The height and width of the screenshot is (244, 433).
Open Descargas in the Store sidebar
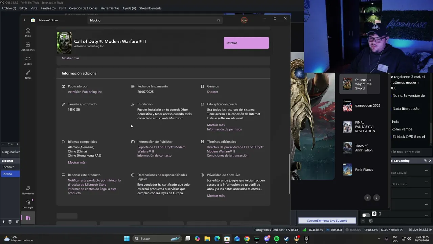coord(28,204)
